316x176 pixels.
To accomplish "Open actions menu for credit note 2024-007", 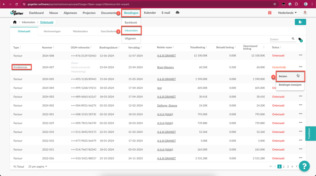I will coord(300,67).
